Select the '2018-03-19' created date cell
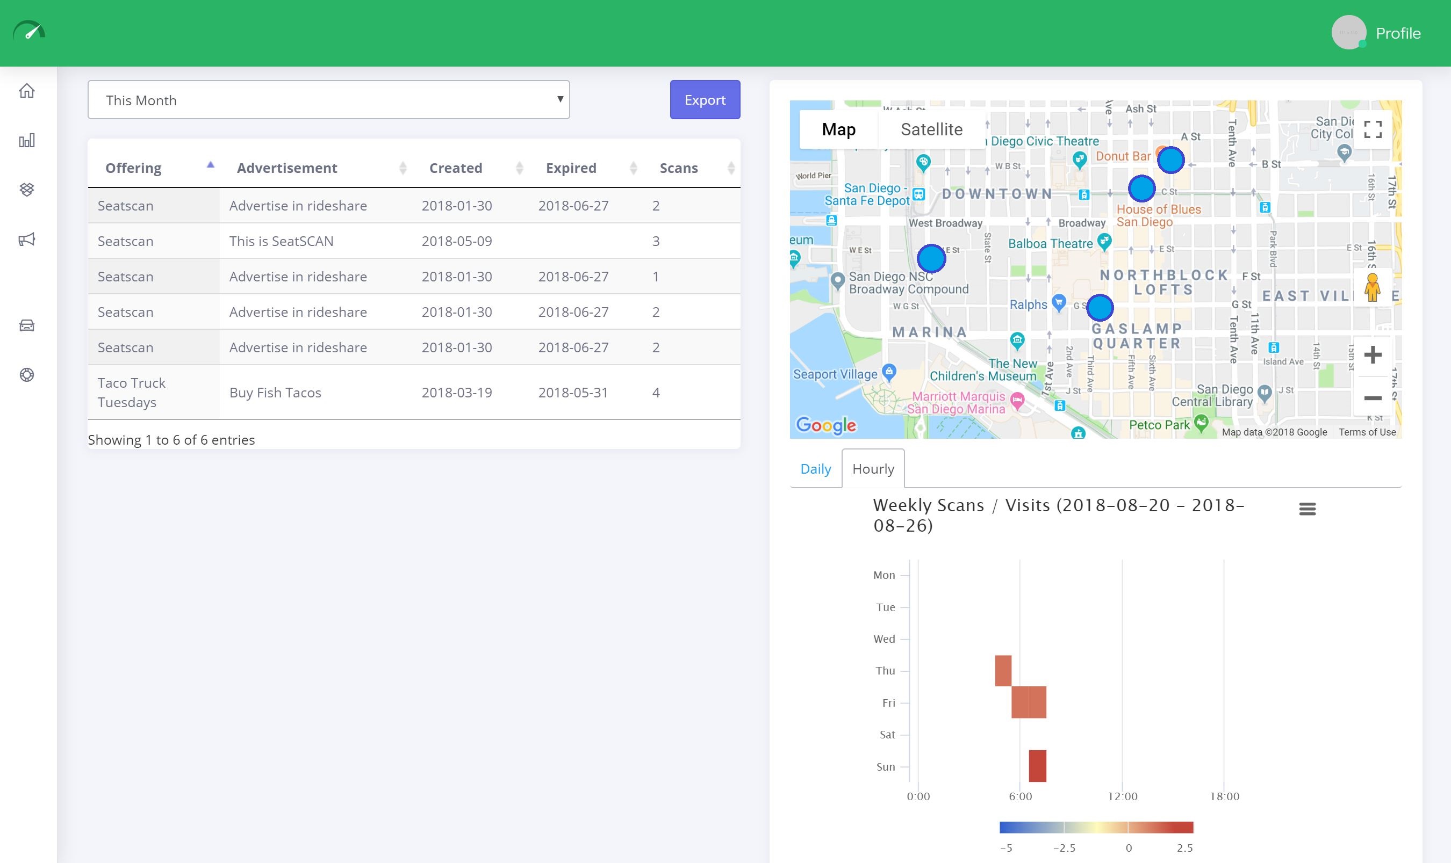1451x863 pixels. point(471,393)
